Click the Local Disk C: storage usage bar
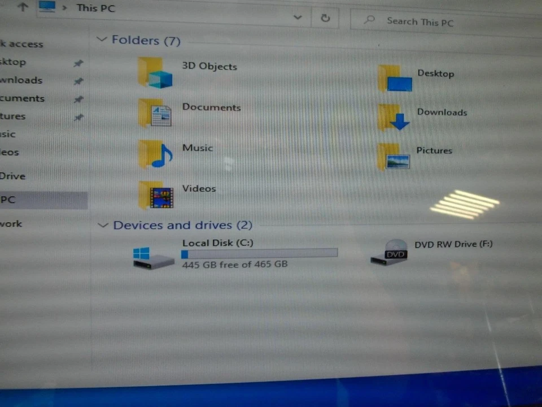 tap(260, 253)
